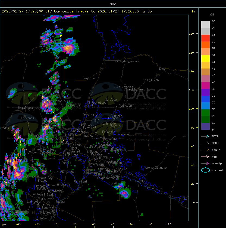The width and height of the screenshot is (226, 228).
Task: Click the 'Carrizal' map label
Action: [x=80, y=181]
